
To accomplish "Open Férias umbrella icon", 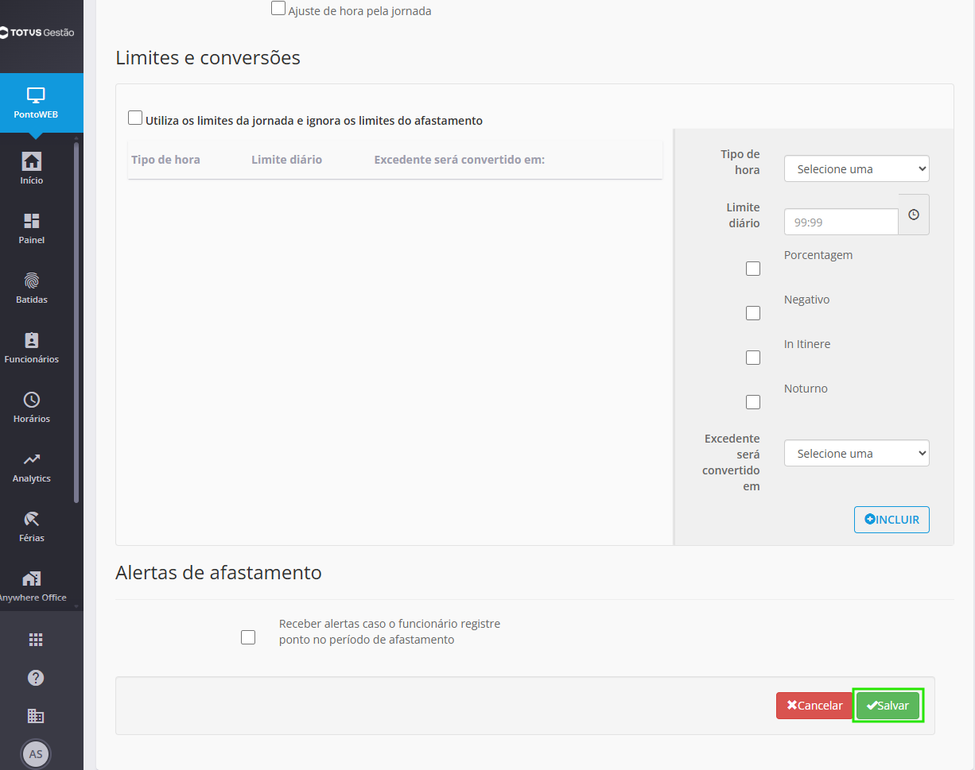I will [x=32, y=519].
